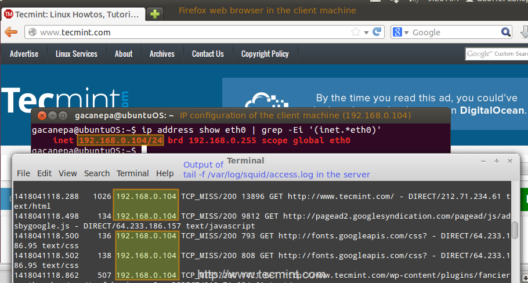528x283 pixels.
Task: Maximize the gacanepa@ubuntuOS terminal window
Action: (x=63, y=116)
